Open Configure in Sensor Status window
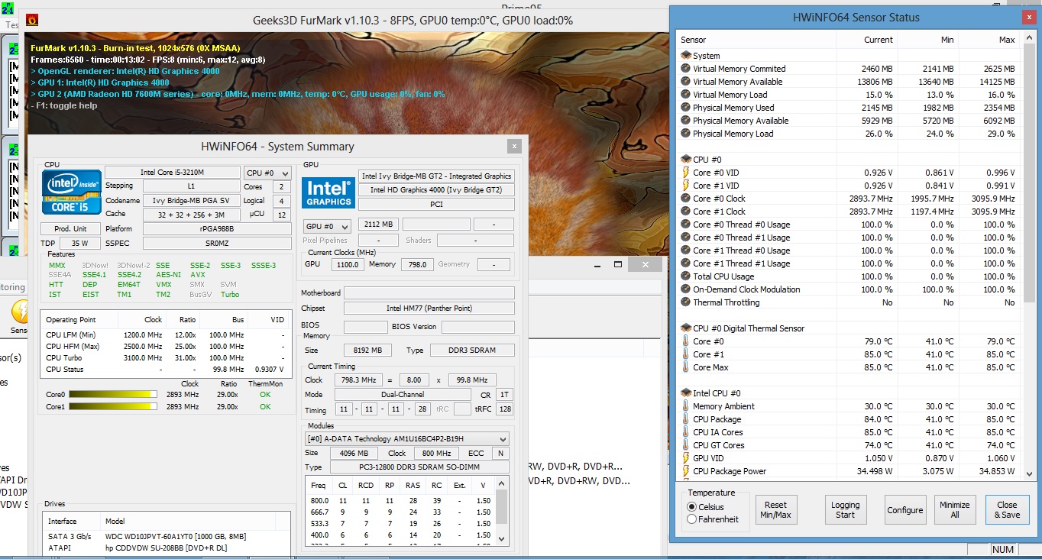The height and width of the screenshot is (559, 1042). coord(905,509)
